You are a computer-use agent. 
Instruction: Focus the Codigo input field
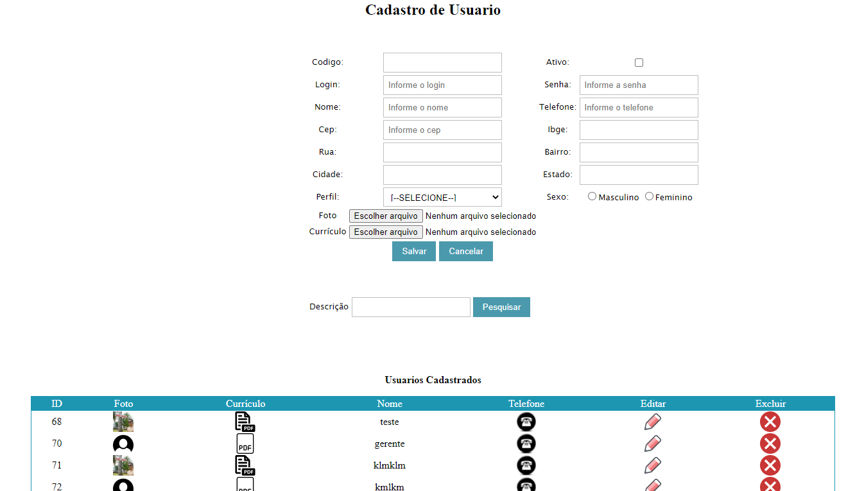[442, 62]
